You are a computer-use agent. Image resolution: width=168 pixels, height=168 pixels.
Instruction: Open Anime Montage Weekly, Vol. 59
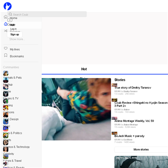134,121
